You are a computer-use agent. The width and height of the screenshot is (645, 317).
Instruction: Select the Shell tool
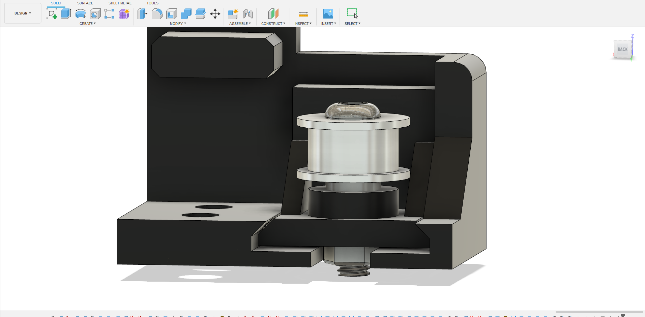coord(171,14)
